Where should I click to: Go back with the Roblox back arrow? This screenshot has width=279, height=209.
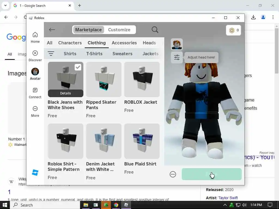(x=52, y=30)
